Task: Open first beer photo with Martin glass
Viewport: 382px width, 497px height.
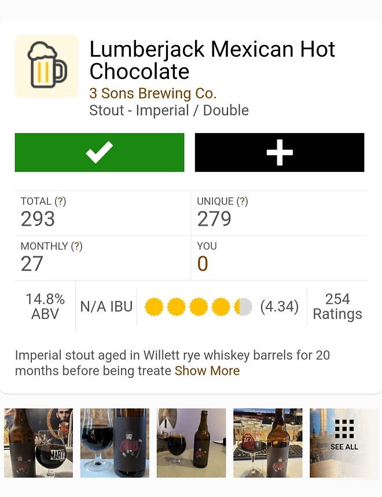Action: [x=39, y=443]
